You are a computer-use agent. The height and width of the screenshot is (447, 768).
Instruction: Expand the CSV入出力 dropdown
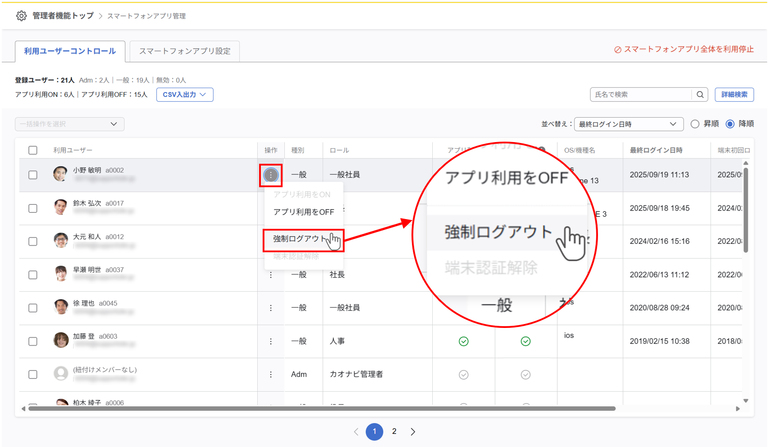185,95
